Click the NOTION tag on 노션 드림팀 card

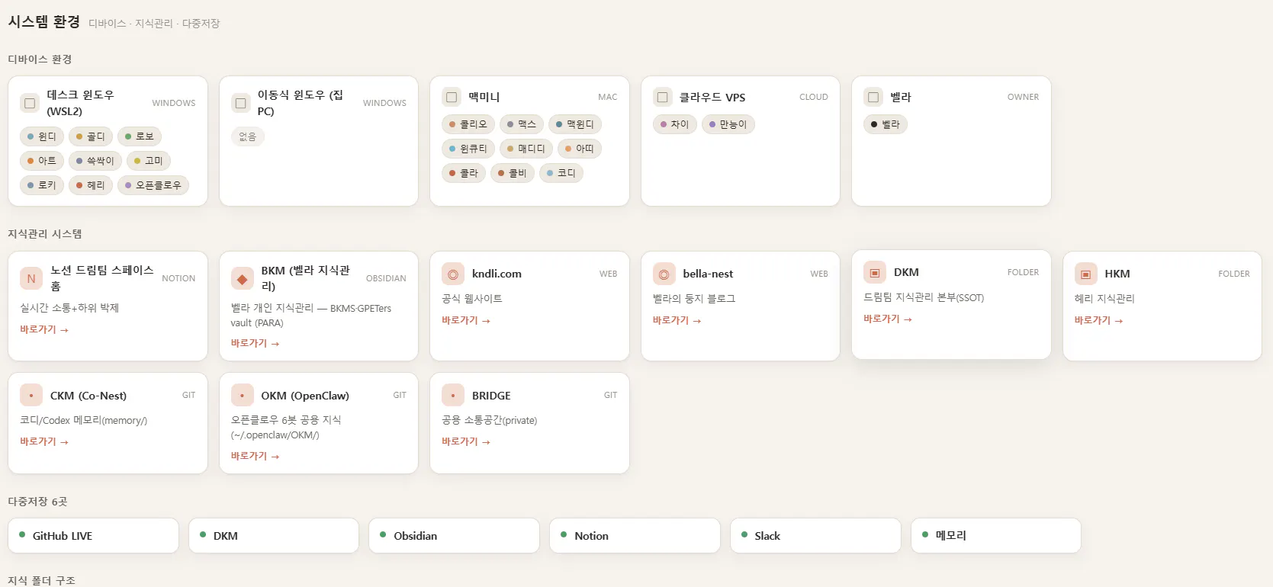[178, 278]
